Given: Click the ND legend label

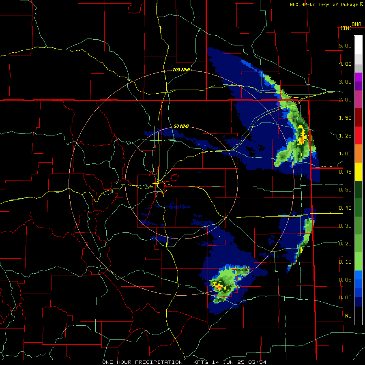Looking at the screenshot, I should tap(348, 316).
